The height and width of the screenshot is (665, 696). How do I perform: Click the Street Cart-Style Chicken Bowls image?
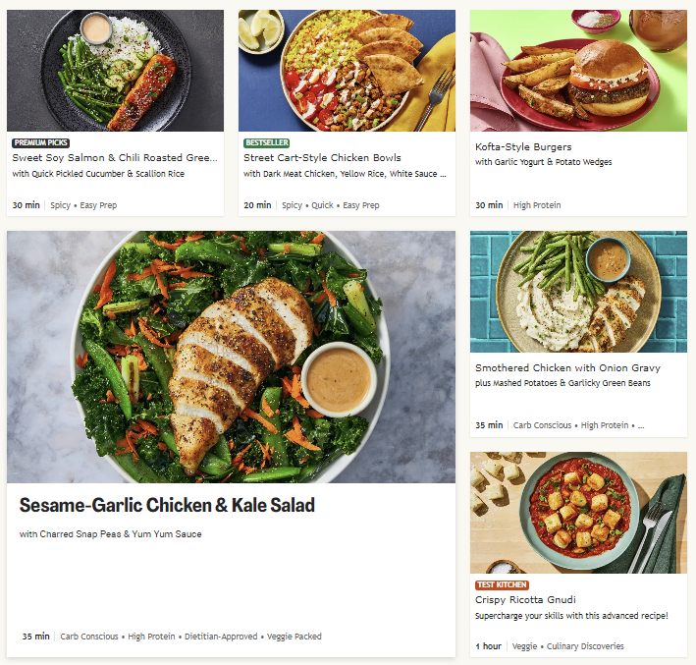(347, 71)
